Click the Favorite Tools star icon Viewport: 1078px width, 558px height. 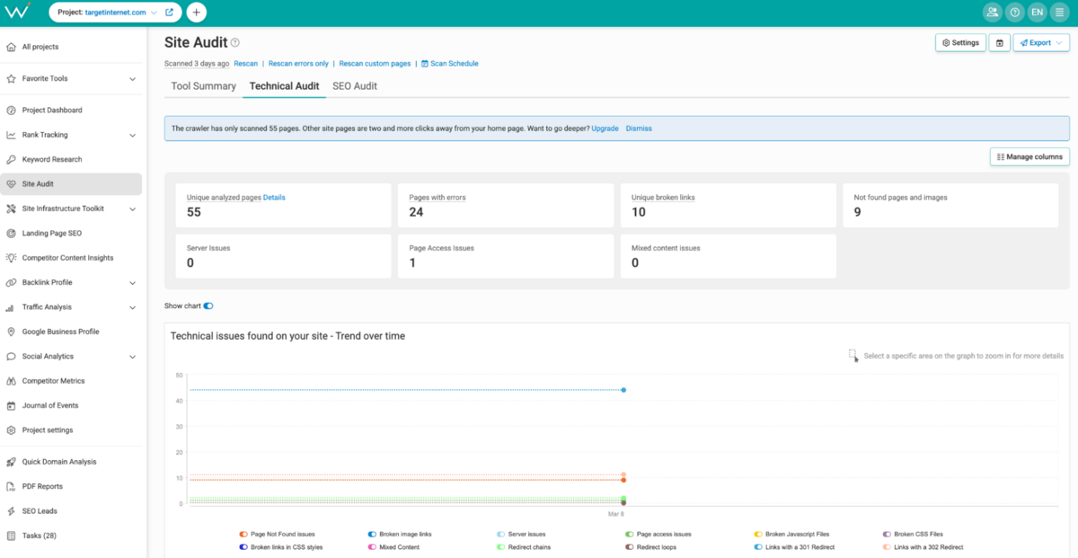point(11,79)
